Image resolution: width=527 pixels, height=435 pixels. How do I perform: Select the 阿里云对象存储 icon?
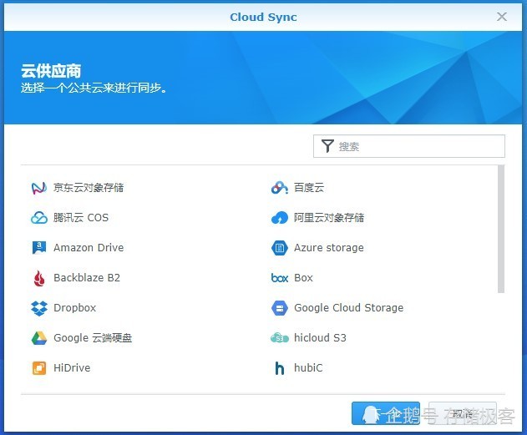280,218
